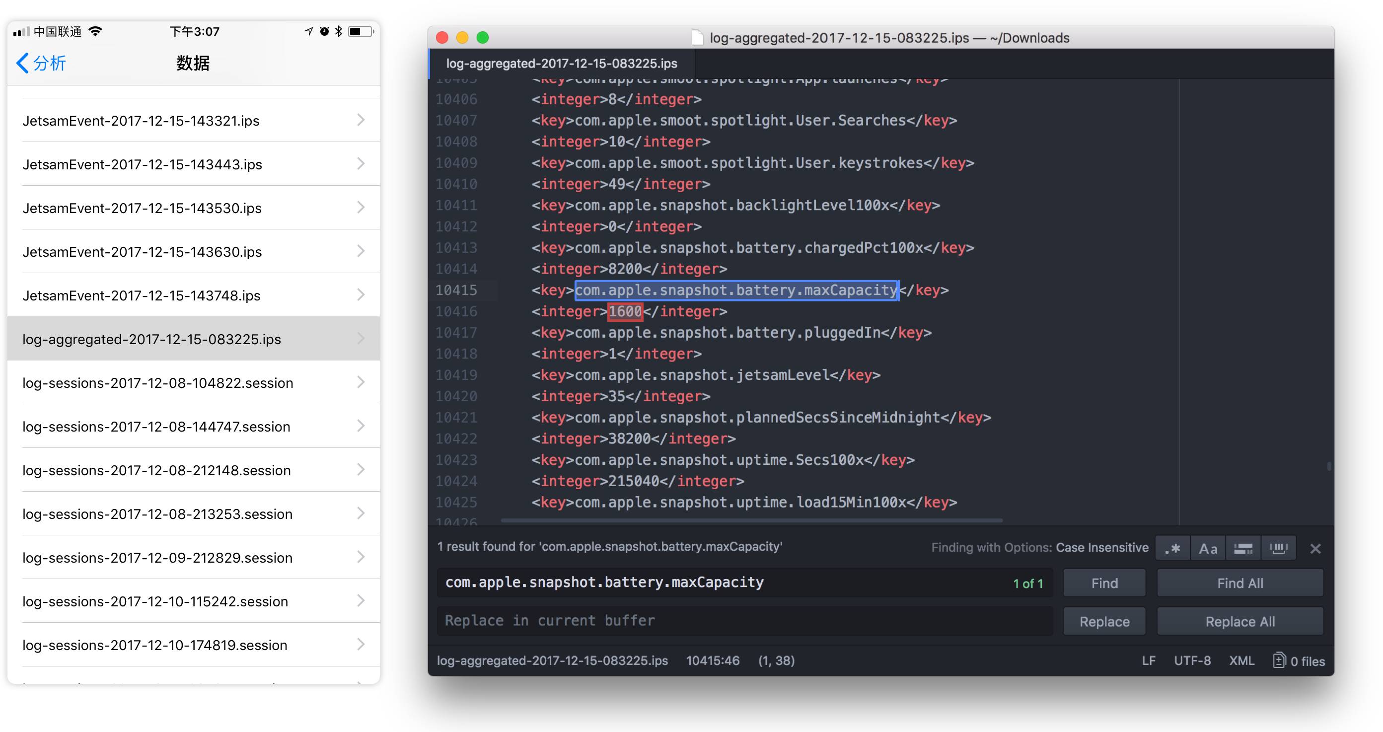
Task: Open log-sessions-2017-12-10-174819.session row
Action: click(x=193, y=645)
